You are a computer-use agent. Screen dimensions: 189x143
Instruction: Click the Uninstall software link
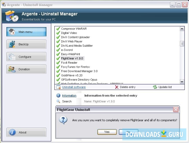(74, 87)
